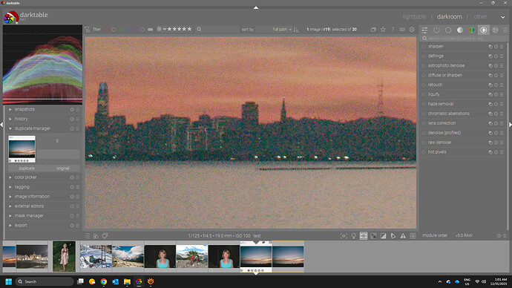Open File Explorer in taskbar
512x288 pixels.
coord(127,281)
